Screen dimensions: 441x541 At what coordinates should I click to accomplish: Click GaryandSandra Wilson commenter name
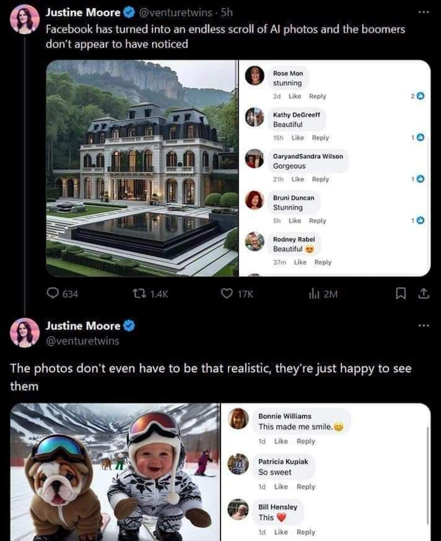(x=308, y=156)
